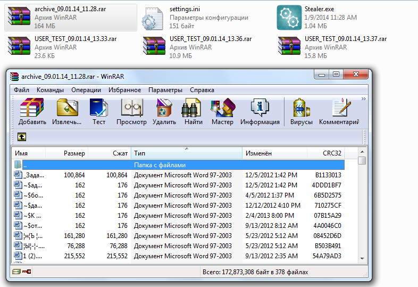Open the Справка menu
The height and width of the screenshot is (287, 418).
[x=202, y=90]
